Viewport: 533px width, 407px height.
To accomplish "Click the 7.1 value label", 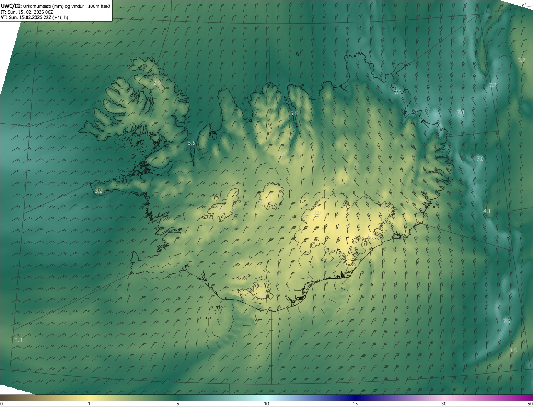I will (x=398, y=92).
